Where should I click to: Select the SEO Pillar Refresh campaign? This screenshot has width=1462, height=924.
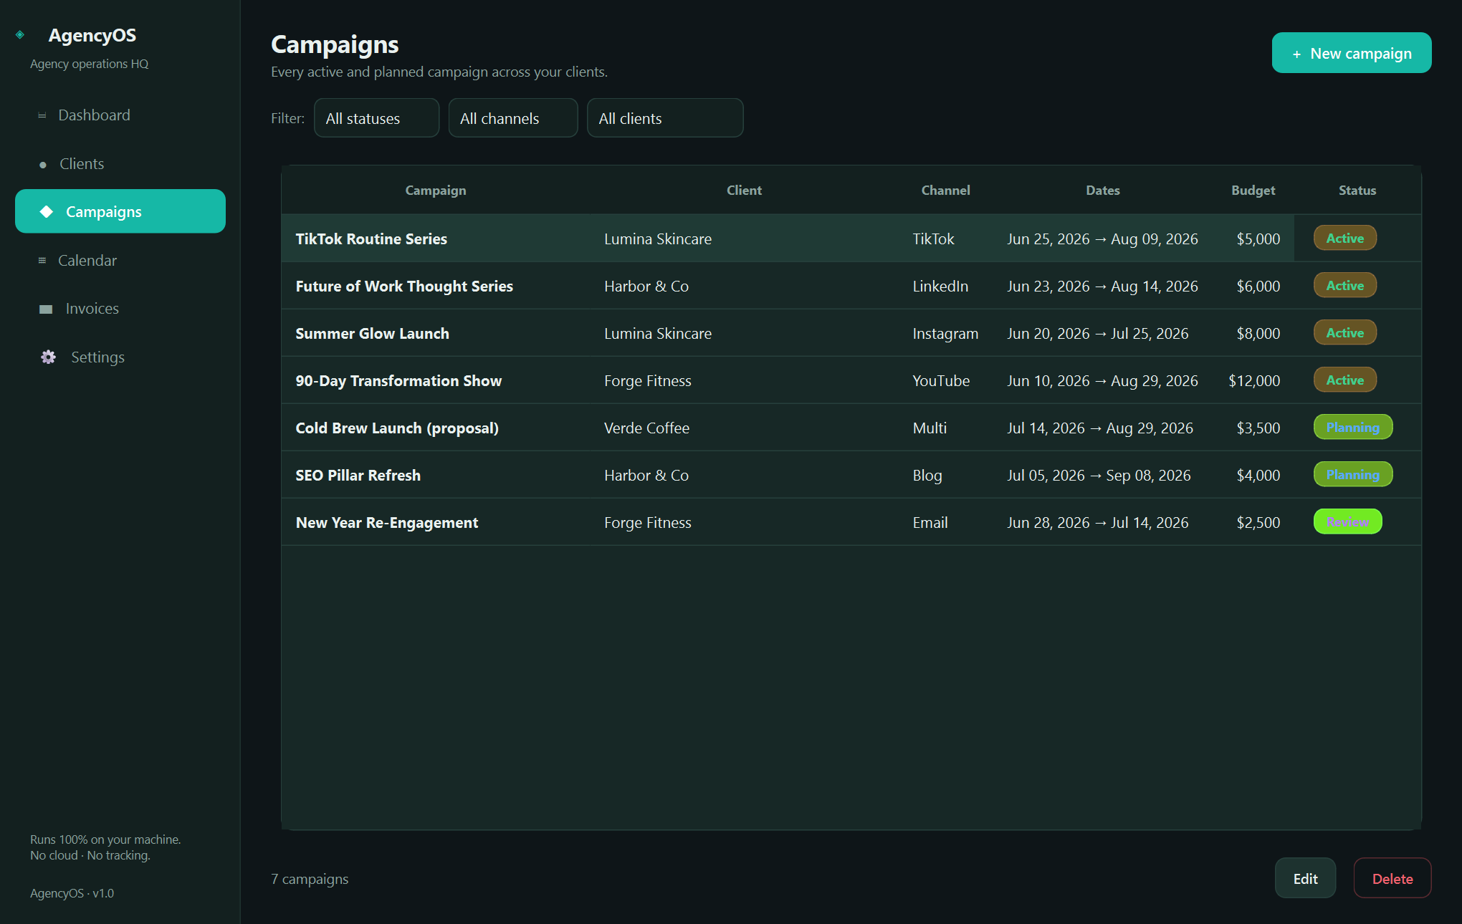pyautogui.click(x=851, y=475)
